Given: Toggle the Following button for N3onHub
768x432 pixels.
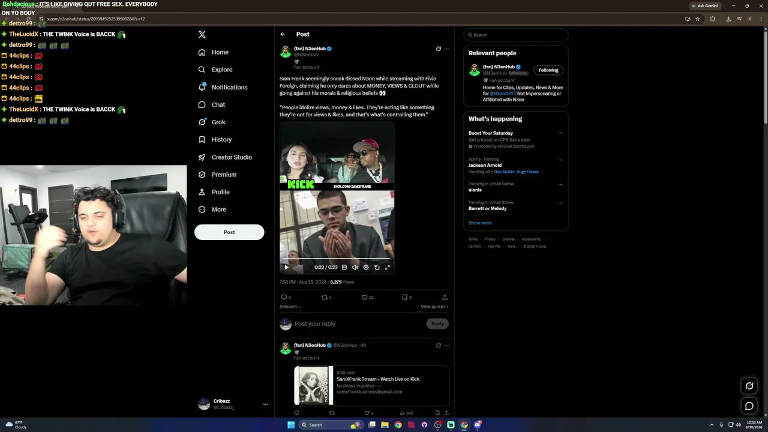Looking at the screenshot, I should point(548,70).
